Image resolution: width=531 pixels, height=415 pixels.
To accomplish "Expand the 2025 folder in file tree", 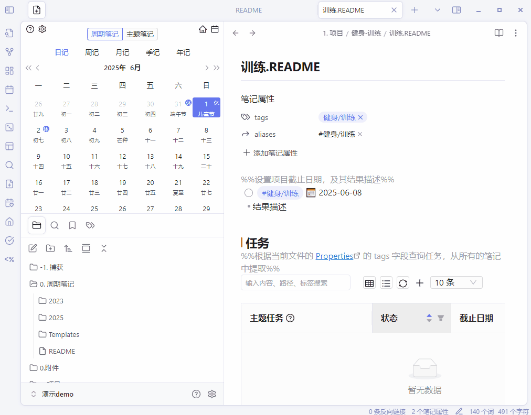I will pyautogui.click(x=56, y=318).
